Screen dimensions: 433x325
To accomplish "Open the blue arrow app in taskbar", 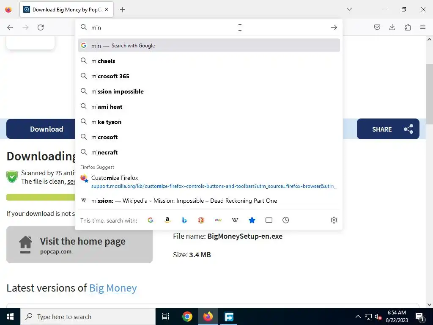I will (229, 317).
